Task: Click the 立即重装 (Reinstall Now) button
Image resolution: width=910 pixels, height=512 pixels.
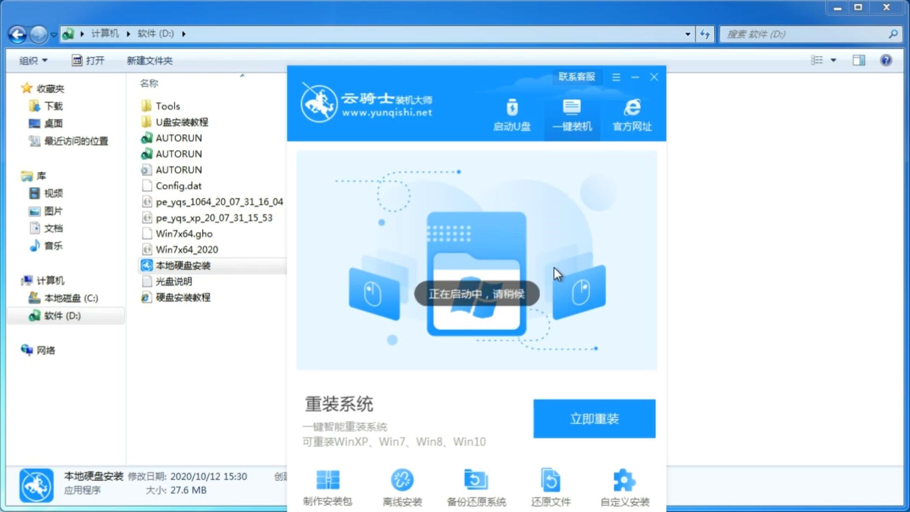Action: tap(594, 418)
